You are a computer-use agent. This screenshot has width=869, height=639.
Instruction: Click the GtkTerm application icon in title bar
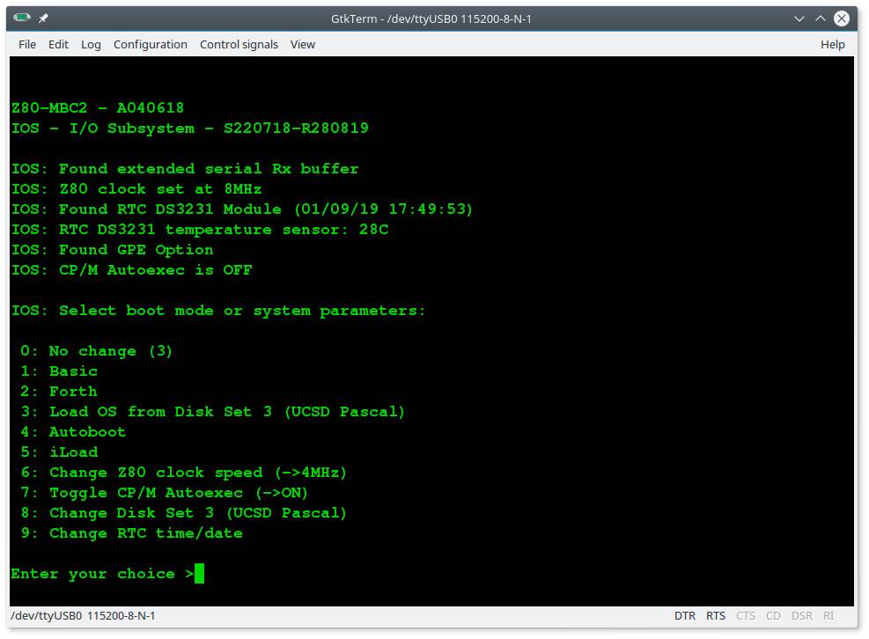[x=22, y=18]
